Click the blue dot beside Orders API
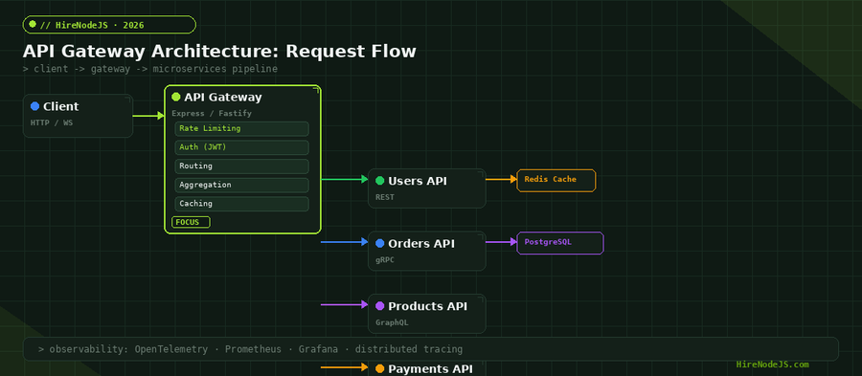 coord(380,243)
